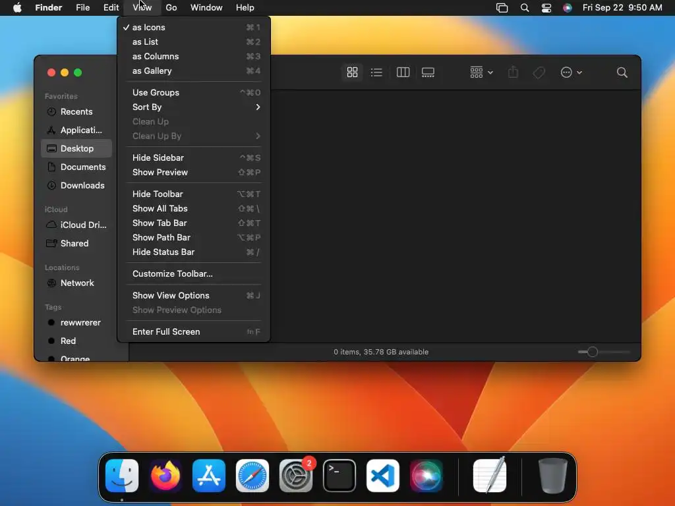The width and height of the screenshot is (675, 506).
Task: Launch Safari from the Dock
Action: [x=252, y=476]
